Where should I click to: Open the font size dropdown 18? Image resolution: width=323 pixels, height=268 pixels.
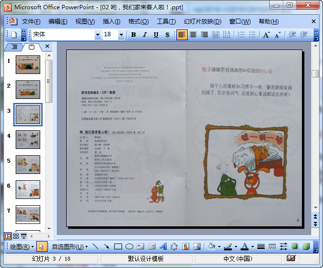pyautogui.click(x=122, y=35)
